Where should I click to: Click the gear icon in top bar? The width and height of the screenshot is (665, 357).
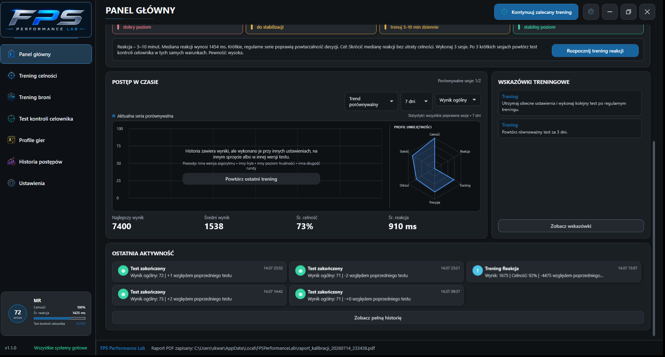[x=591, y=12]
